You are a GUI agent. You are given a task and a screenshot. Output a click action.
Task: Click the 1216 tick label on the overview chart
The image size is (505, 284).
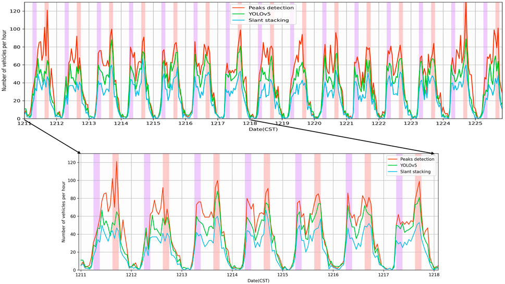(185, 123)
